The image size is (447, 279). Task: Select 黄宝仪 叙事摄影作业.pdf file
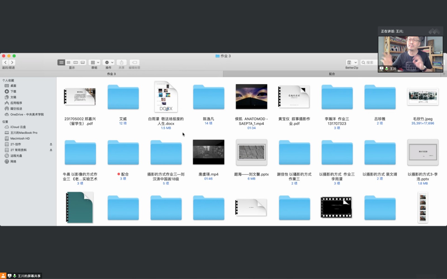point(294,97)
